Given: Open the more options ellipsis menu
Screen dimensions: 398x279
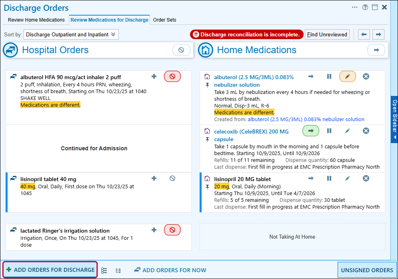Looking at the screenshot, I should 355,7.
